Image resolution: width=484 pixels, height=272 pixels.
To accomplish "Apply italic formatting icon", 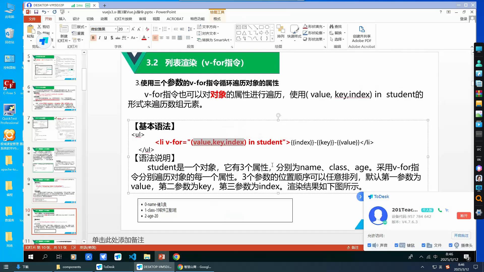I will point(100,38).
